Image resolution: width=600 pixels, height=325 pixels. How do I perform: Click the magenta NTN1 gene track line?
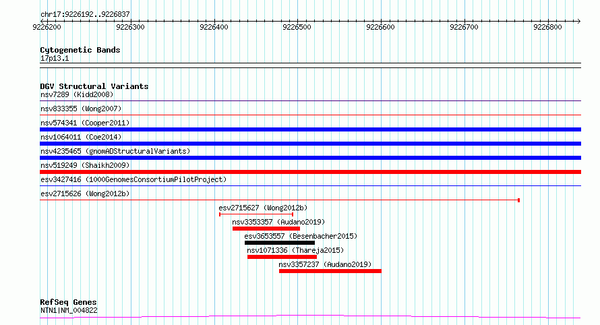[x=310, y=317]
